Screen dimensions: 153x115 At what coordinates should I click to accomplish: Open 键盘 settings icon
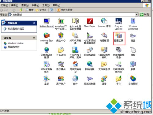(x=133, y=37)
